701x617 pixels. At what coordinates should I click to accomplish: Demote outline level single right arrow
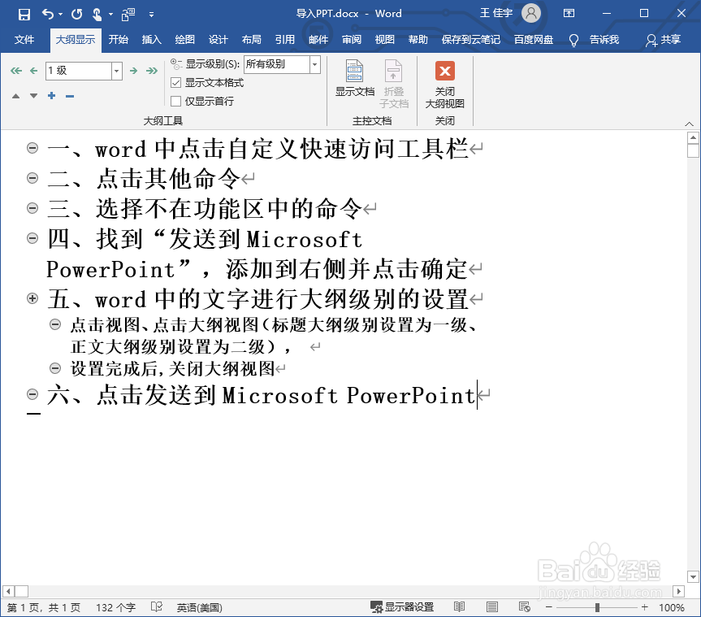point(133,71)
